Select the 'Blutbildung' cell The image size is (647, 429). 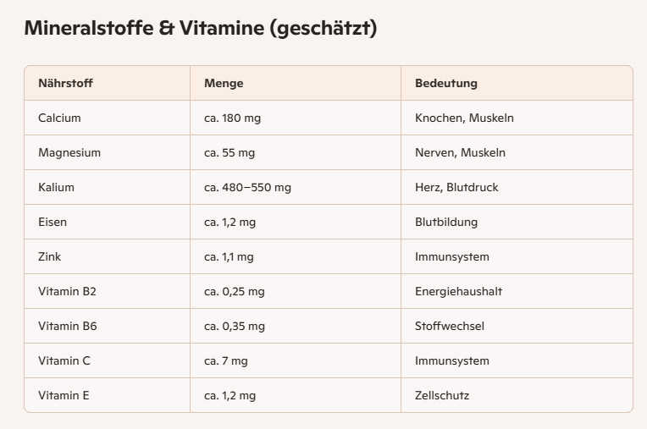446,222
